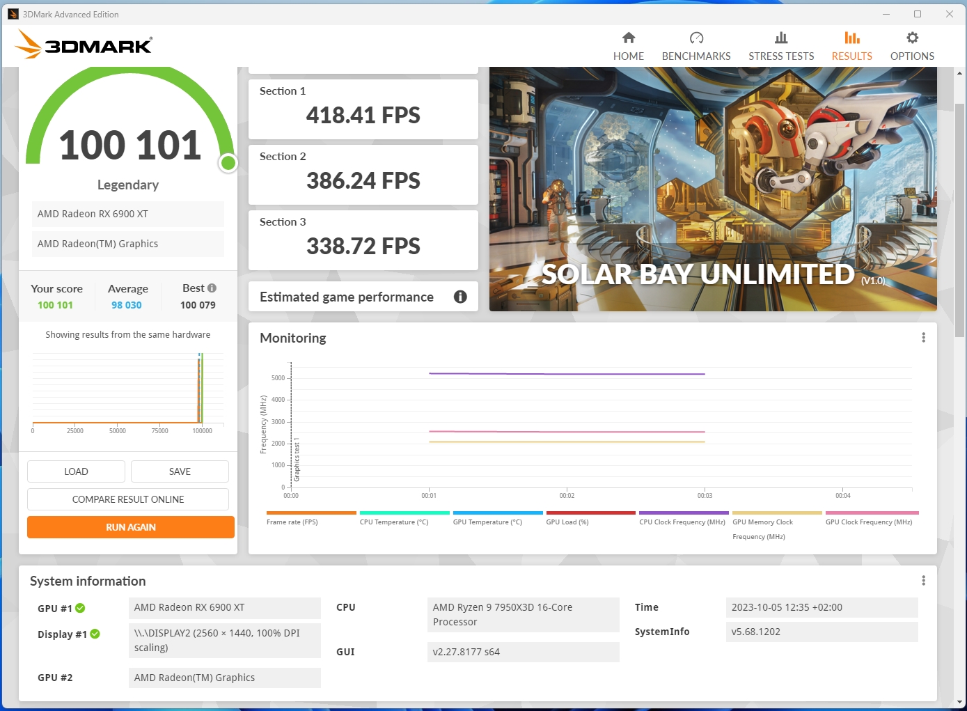The height and width of the screenshot is (711, 967).
Task: Click the 3DMark logo
Action: 84,45
